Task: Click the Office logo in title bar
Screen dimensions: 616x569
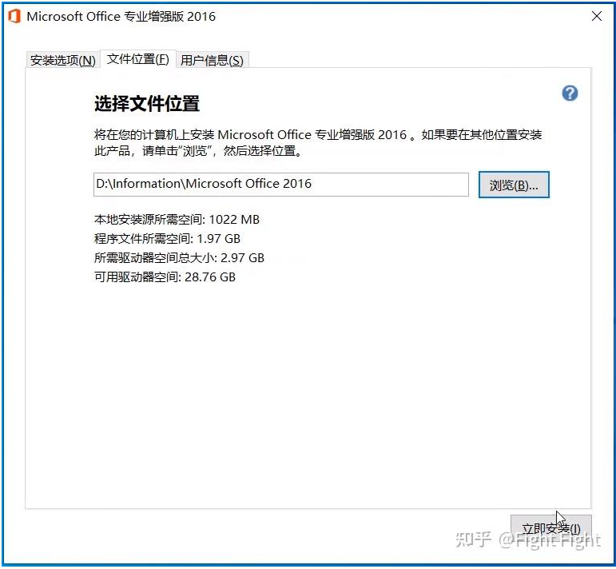Action: (14, 17)
